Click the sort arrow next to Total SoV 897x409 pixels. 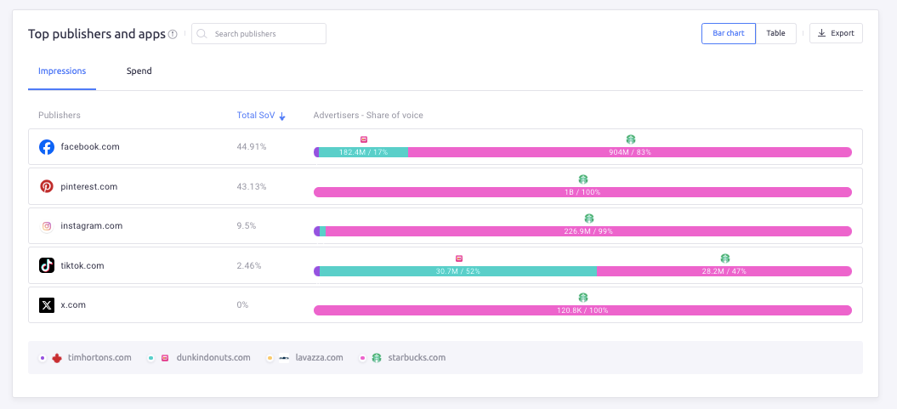pyautogui.click(x=282, y=116)
